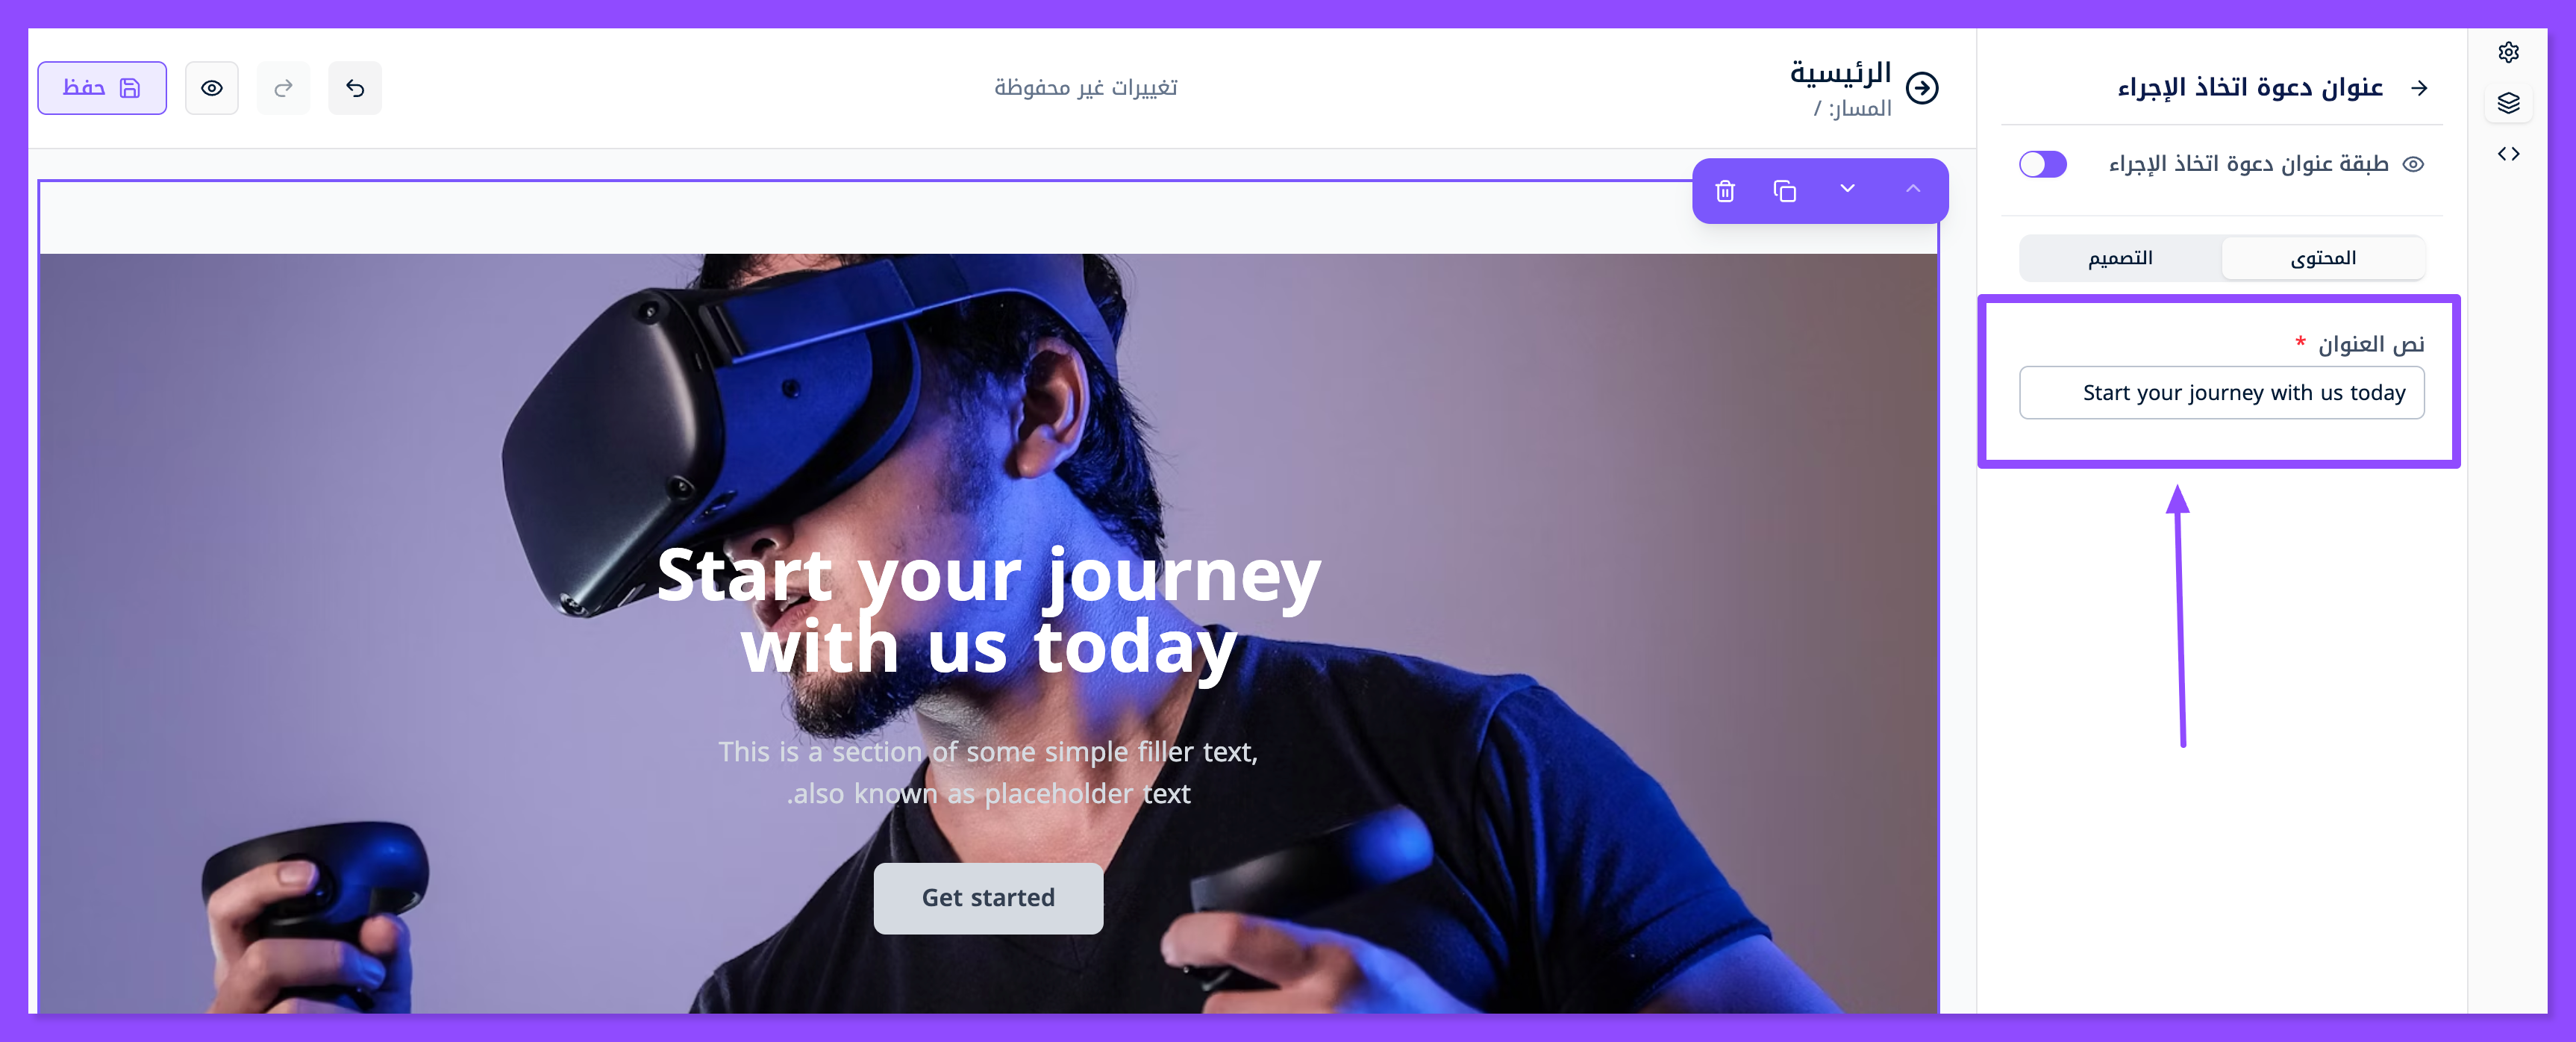Image resolution: width=2576 pixels, height=1042 pixels.
Task: Click circled arrow beside الرئيسية page title
Action: tap(1922, 88)
